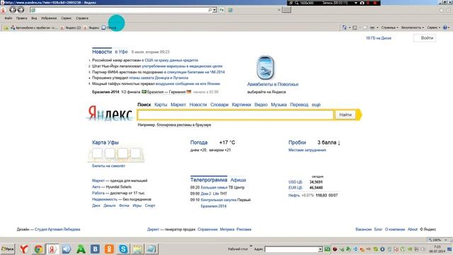Click the green letter A taskbar icon
The image size is (453, 255).
[81, 249]
